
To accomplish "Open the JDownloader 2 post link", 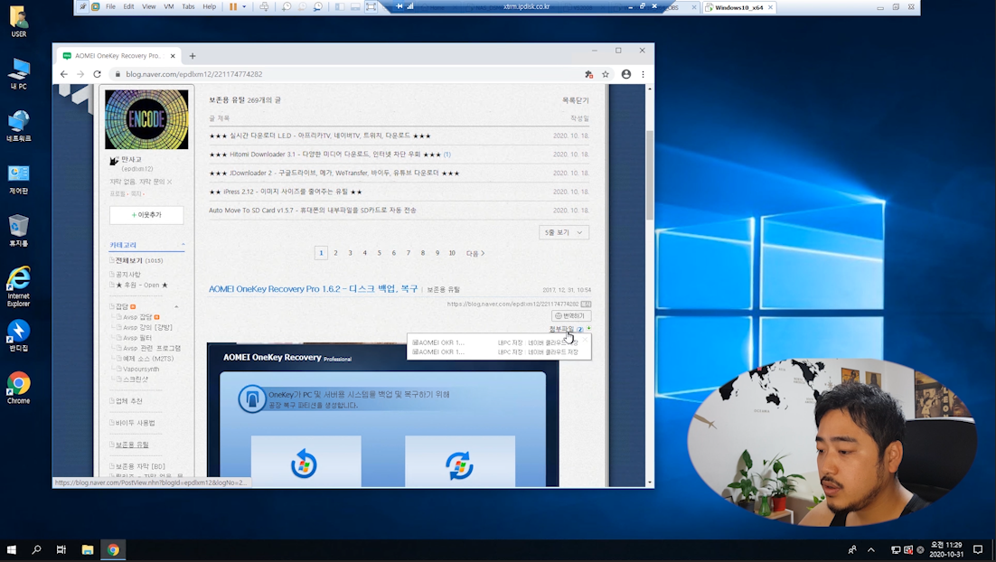I will (334, 173).
